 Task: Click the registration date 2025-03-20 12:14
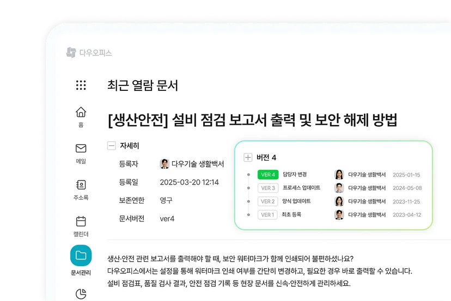189,182
